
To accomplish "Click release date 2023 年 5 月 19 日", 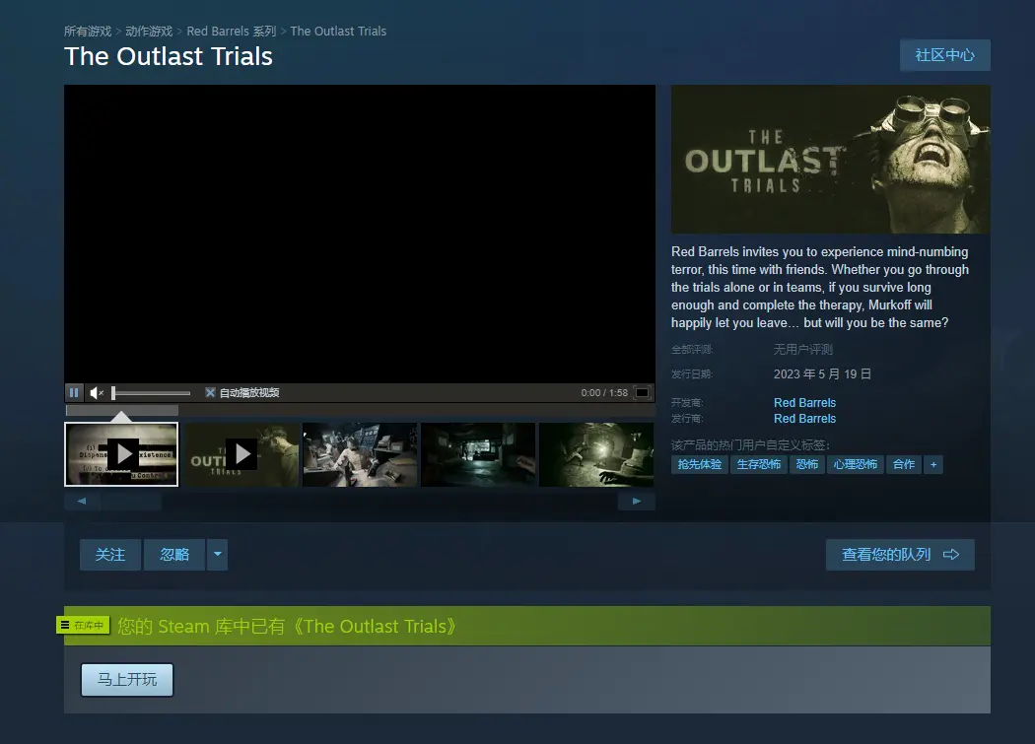I will coord(822,374).
